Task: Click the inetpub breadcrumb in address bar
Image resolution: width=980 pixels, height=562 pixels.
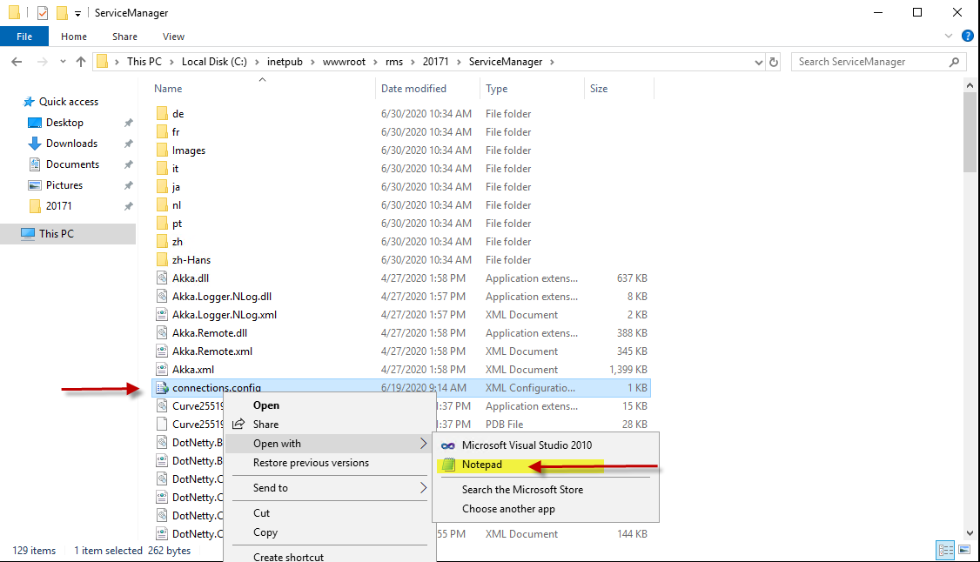Action: tap(285, 62)
